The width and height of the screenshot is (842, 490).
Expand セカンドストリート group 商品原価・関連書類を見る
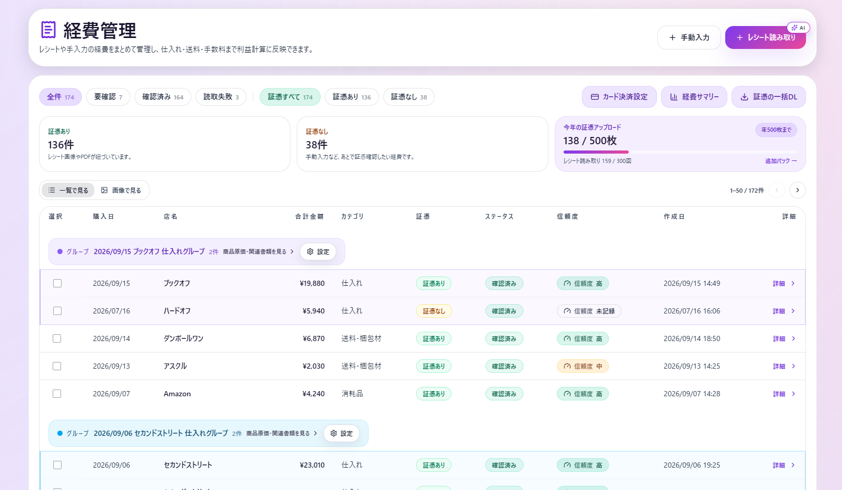pyautogui.click(x=282, y=433)
